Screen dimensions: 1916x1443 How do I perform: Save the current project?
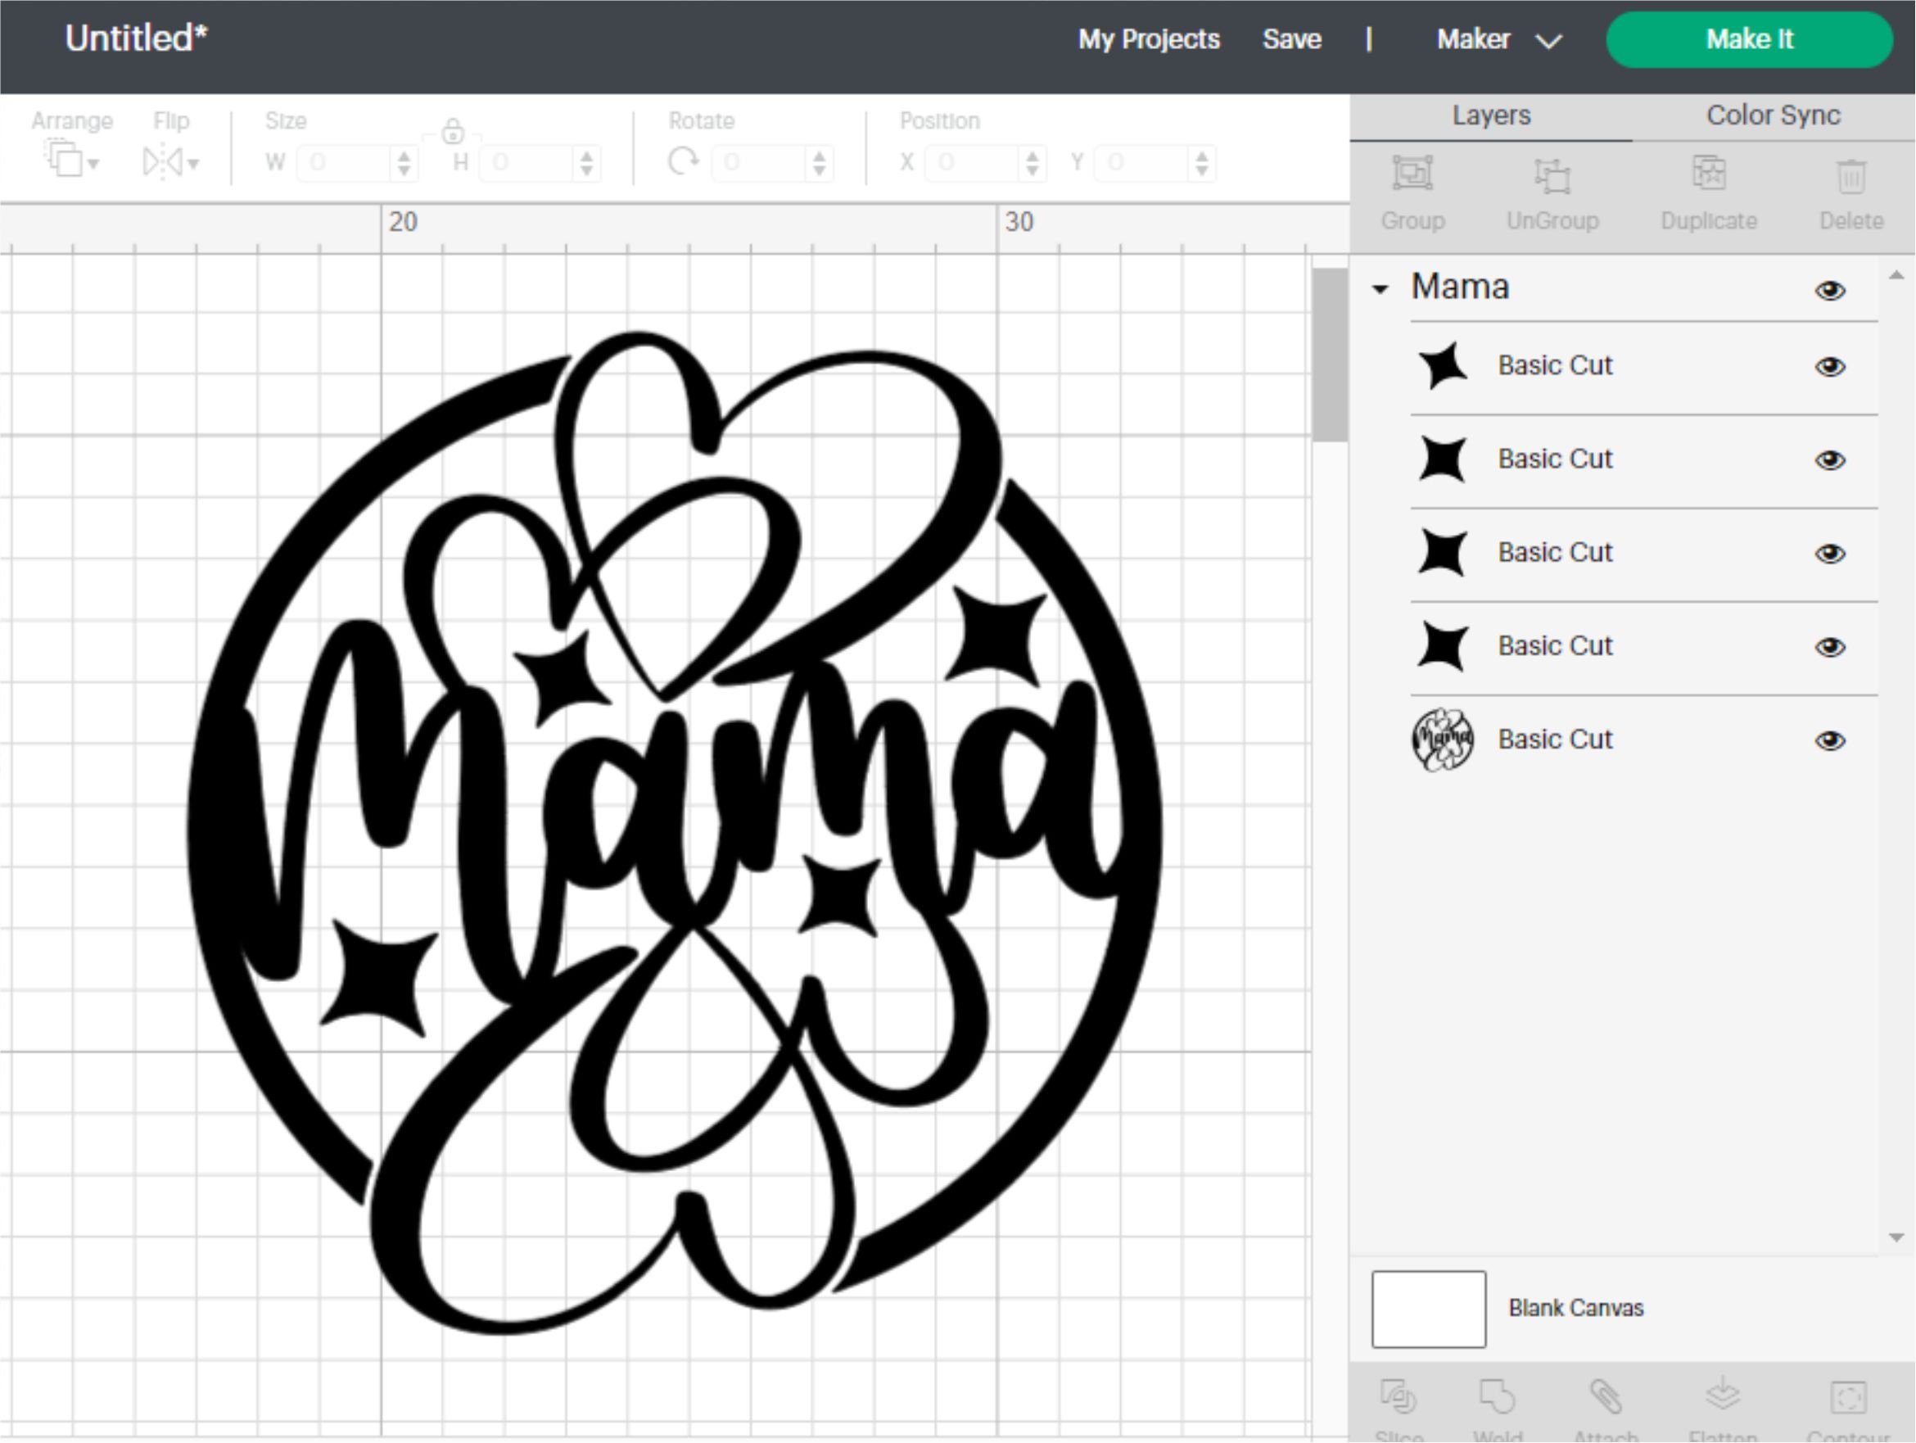click(x=1291, y=39)
